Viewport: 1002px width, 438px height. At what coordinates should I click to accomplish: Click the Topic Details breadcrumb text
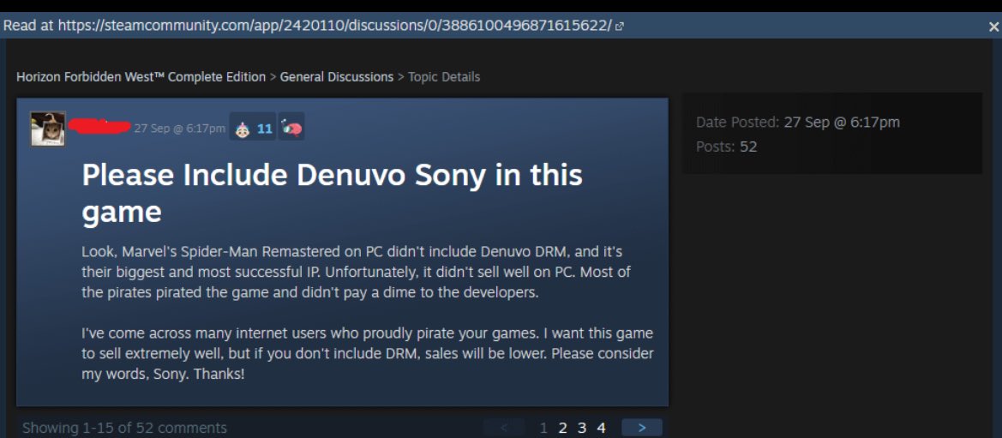[x=444, y=77]
